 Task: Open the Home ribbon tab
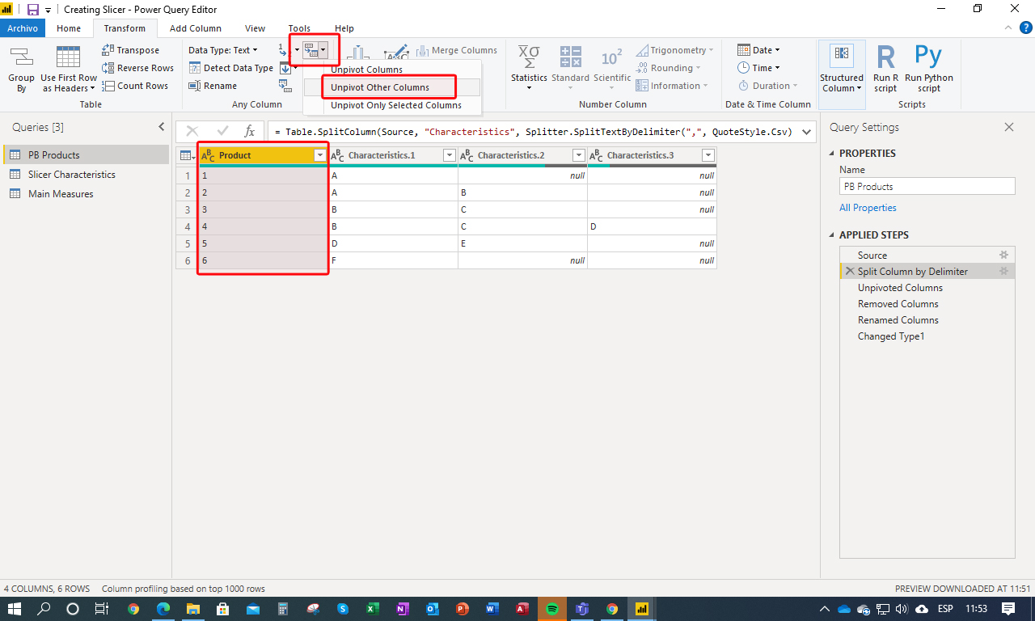(x=69, y=28)
